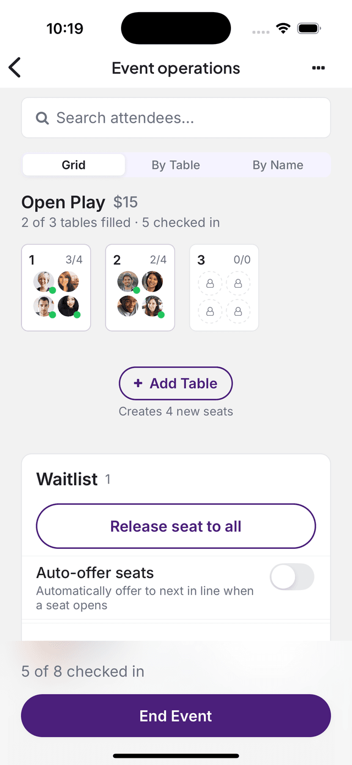Click the battery indicator in the status bar

click(x=309, y=27)
